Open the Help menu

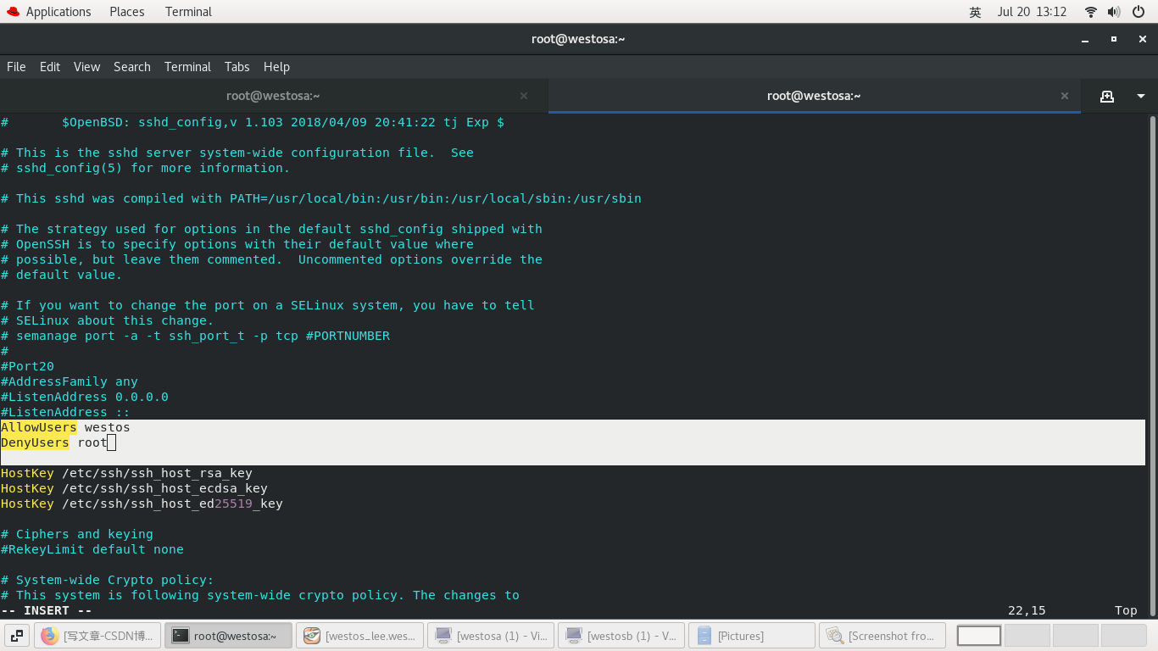276,67
